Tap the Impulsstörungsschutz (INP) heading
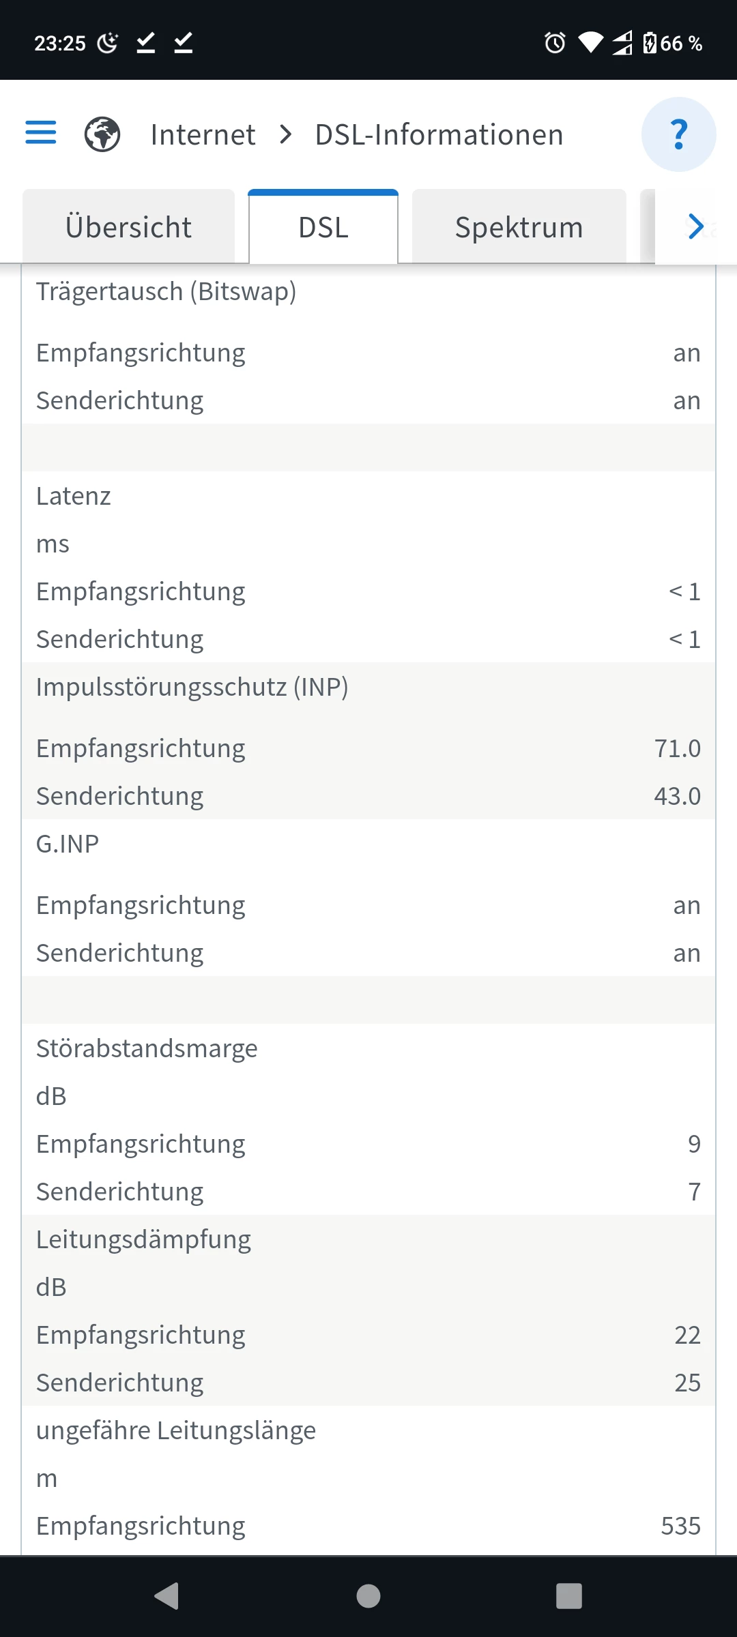737x1637 pixels. [x=192, y=687]
